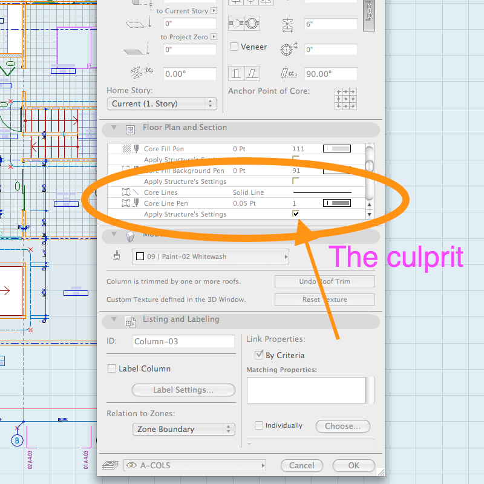
Task: Open the Home Story dropdown
Action: click(162, 103)
